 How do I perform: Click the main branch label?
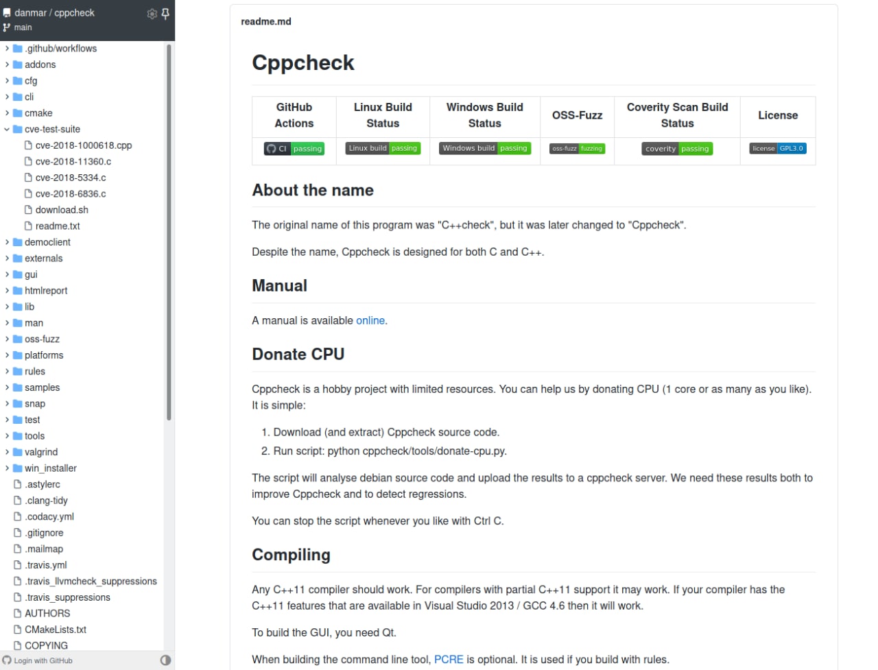click(23, 27)
